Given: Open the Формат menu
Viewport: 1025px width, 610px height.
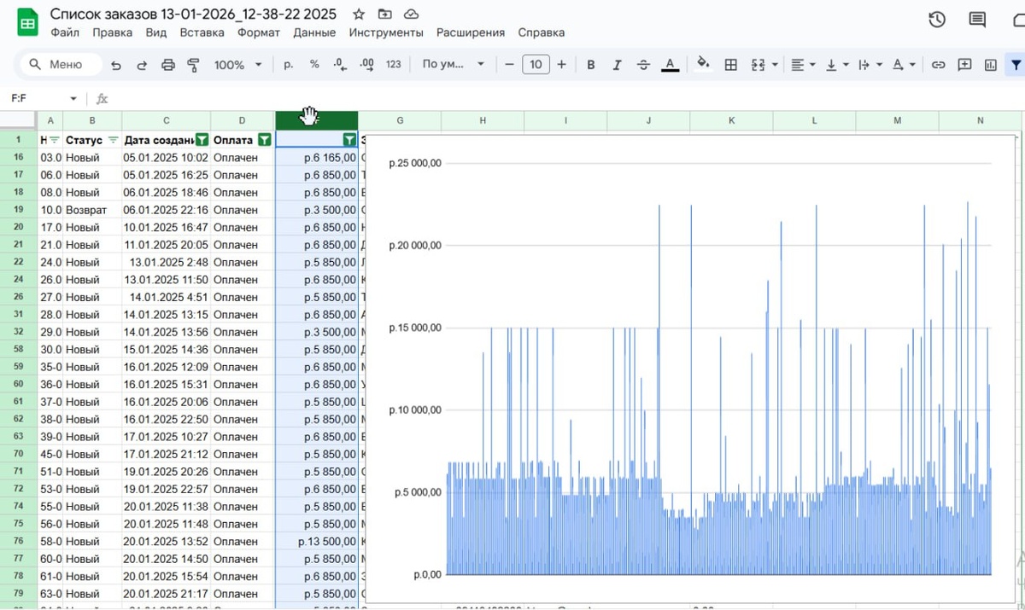Looking at the screenshot, I should pyautogui.click(x=259, y=32).
